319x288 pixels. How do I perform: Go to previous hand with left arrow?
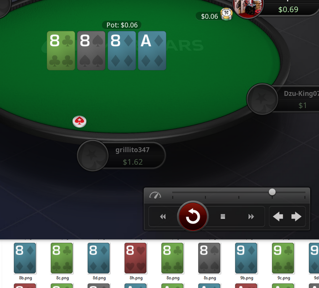pos(278,217)
